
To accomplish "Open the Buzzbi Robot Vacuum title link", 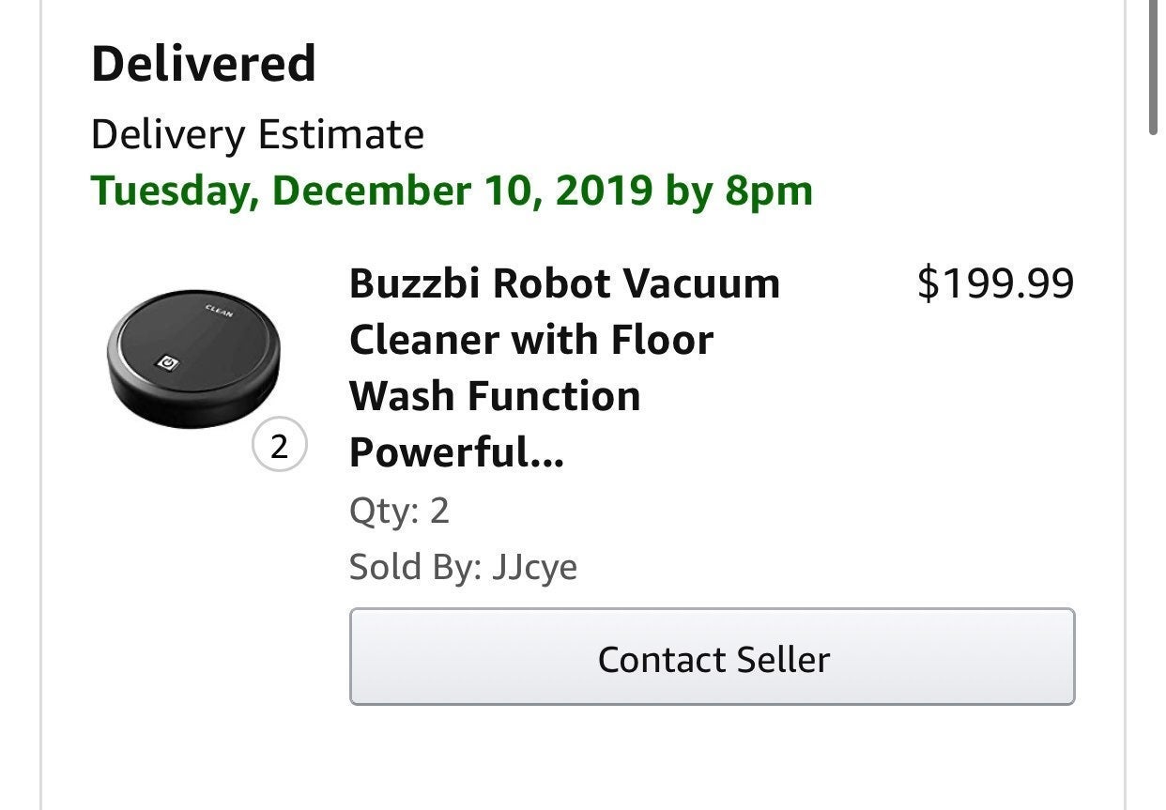I will pyautogui.click(x=564, y=368).
